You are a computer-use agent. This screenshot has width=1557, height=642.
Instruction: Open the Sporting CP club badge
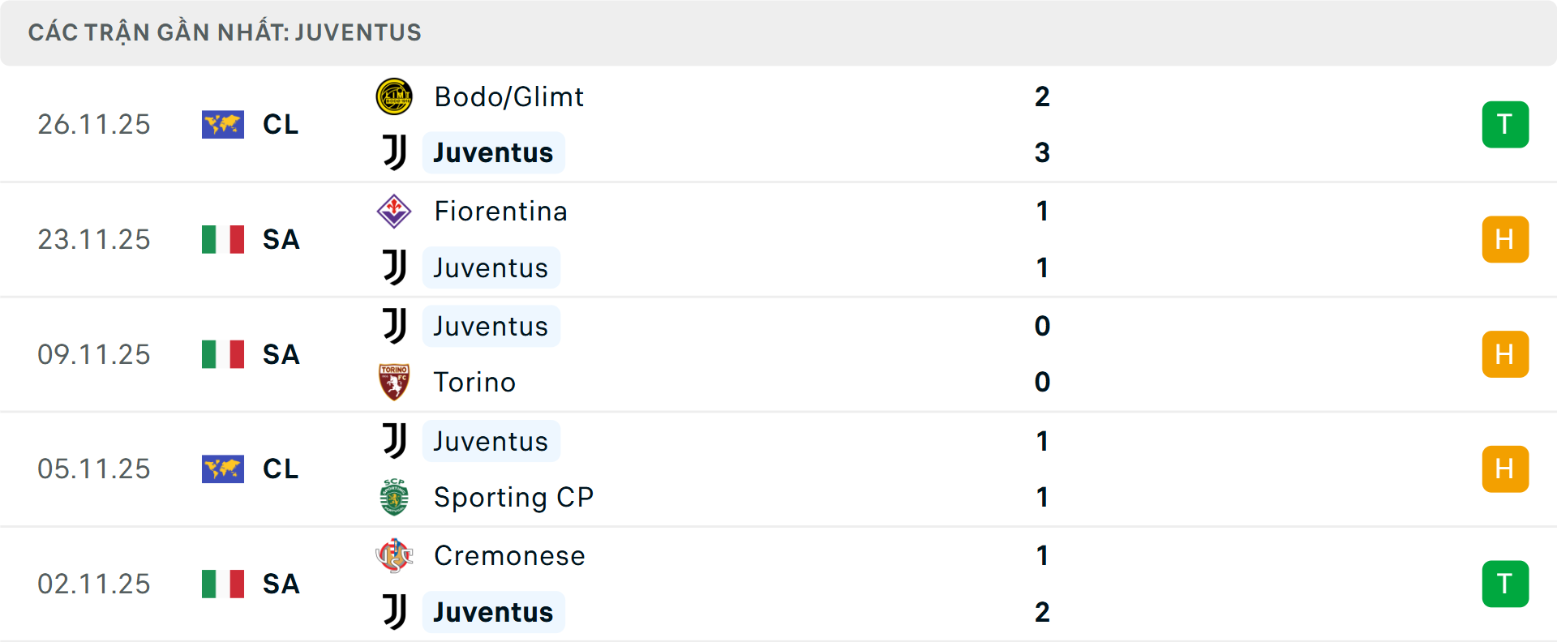(395, 497)
